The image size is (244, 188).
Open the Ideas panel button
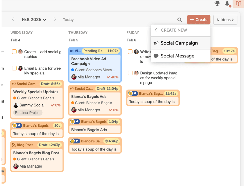225,20
